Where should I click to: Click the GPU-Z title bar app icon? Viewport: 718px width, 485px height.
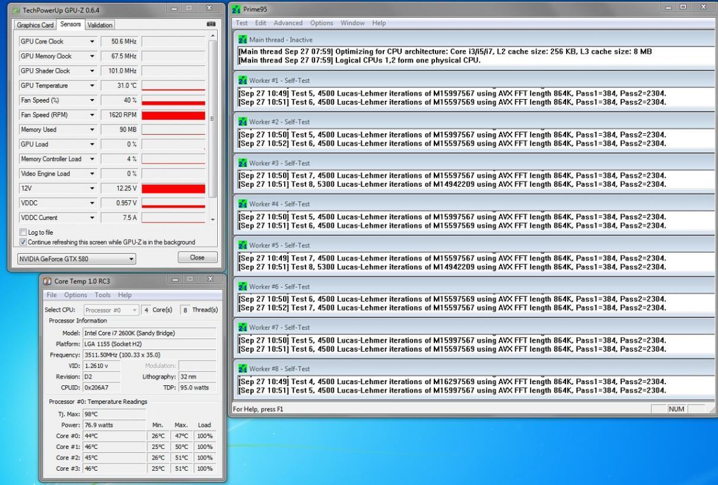click(x=16, y=10)
